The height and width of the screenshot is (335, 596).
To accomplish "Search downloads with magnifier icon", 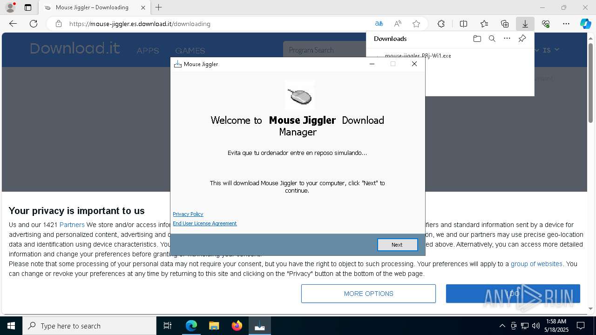I will click(492, 39).
